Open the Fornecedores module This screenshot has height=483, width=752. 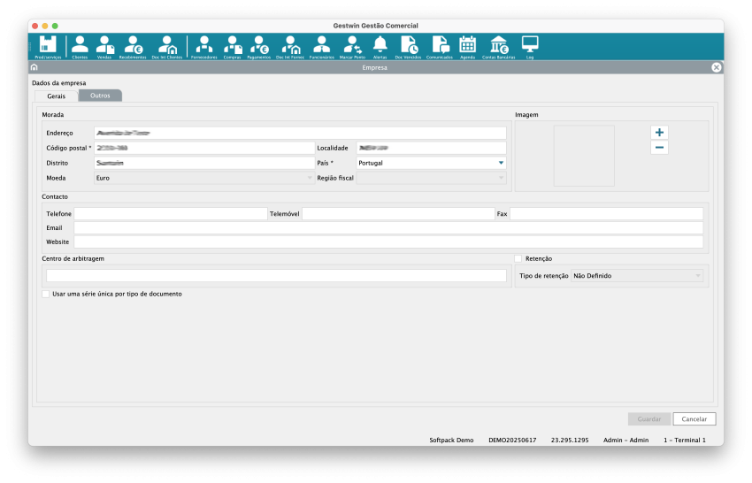[x=204, y=45]
